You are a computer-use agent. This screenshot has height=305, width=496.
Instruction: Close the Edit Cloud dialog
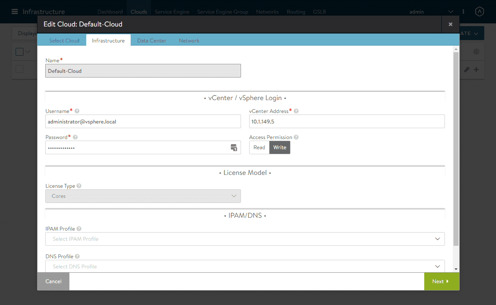tap(450, 24)
